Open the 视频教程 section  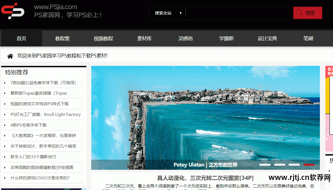[103, 39]
